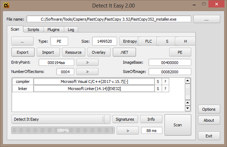Screen dimensions: 227x147
Task: Click the 88 ms scan time field
Action: 152,131
